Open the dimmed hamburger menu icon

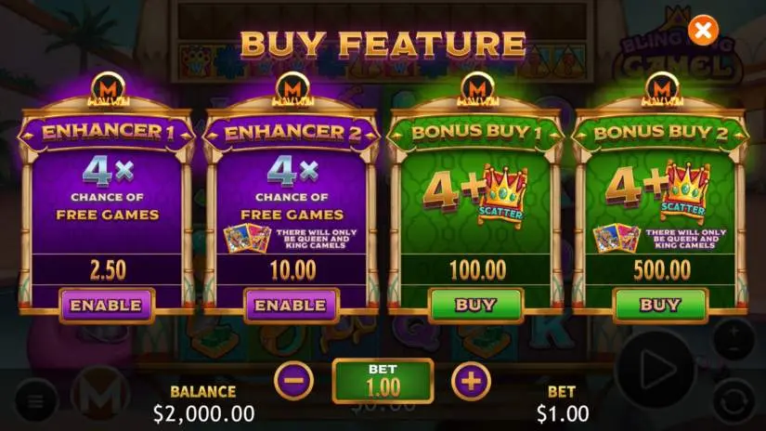tap(35, 400)
